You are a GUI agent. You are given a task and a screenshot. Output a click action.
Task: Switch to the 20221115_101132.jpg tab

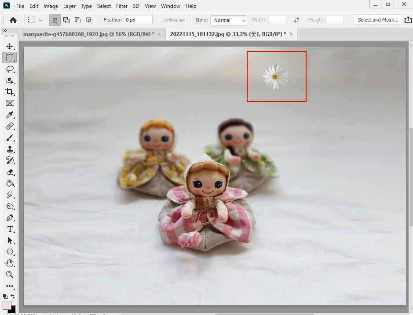pyautogui.click(x=228, y=34)
